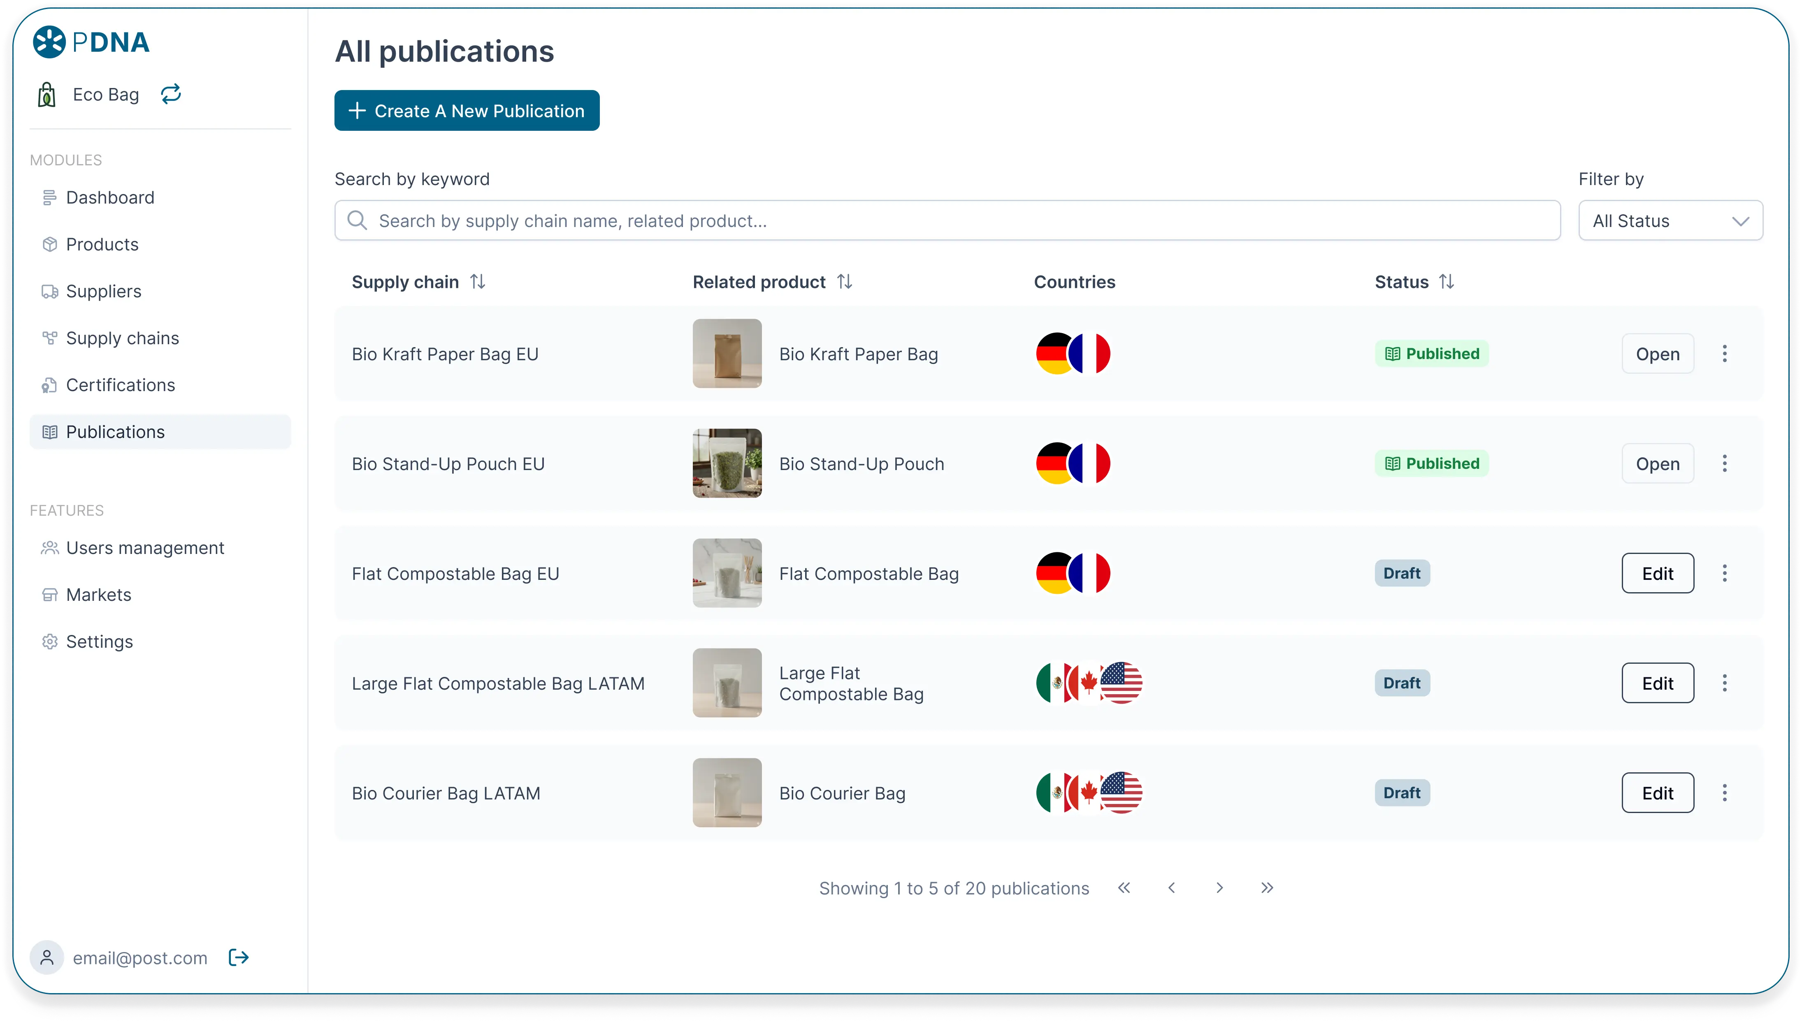Click the Bio Kraft Paper Bag product thumbnail
Viewport: 1802px width, 1024px height.
coord(727,354)
